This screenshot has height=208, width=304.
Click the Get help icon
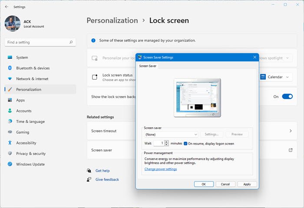point(89,171)
